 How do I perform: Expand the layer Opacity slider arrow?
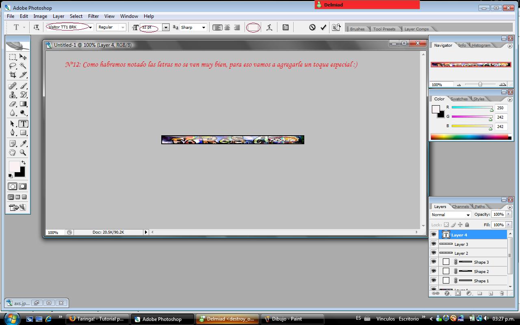(x=508, y=214)
